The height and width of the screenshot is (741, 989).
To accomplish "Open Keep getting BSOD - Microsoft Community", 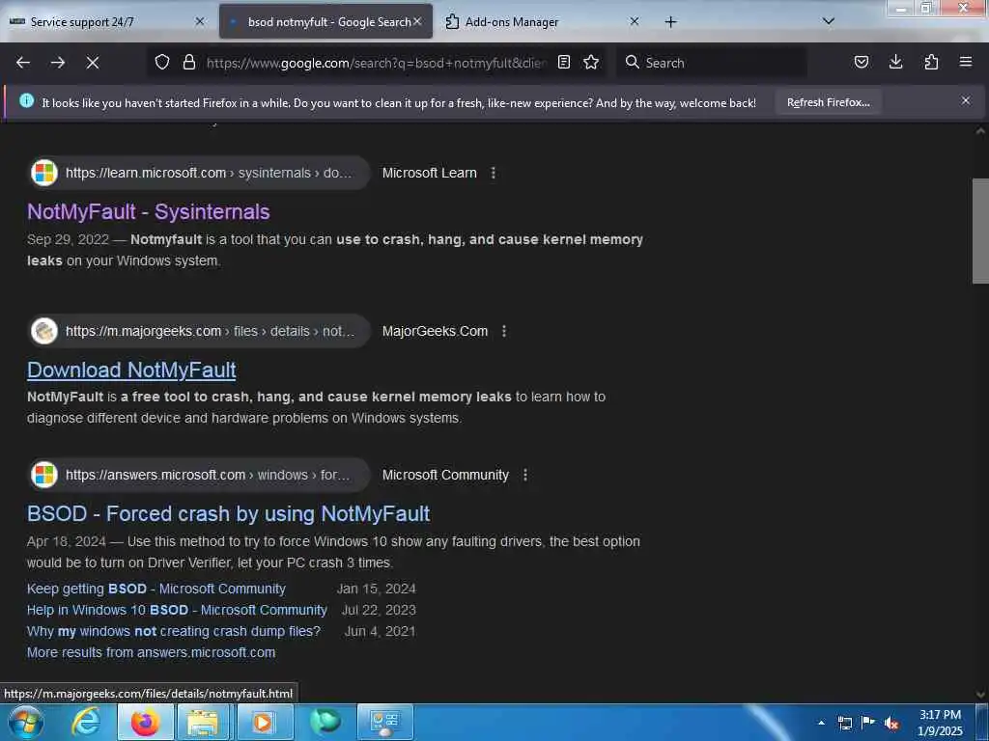I will [155, 589].
